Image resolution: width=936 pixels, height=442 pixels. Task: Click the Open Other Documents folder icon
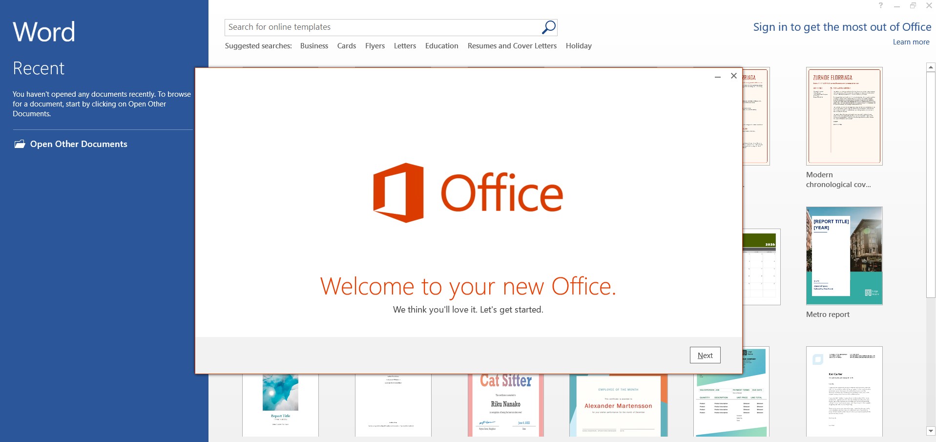[x=20, y=144]
